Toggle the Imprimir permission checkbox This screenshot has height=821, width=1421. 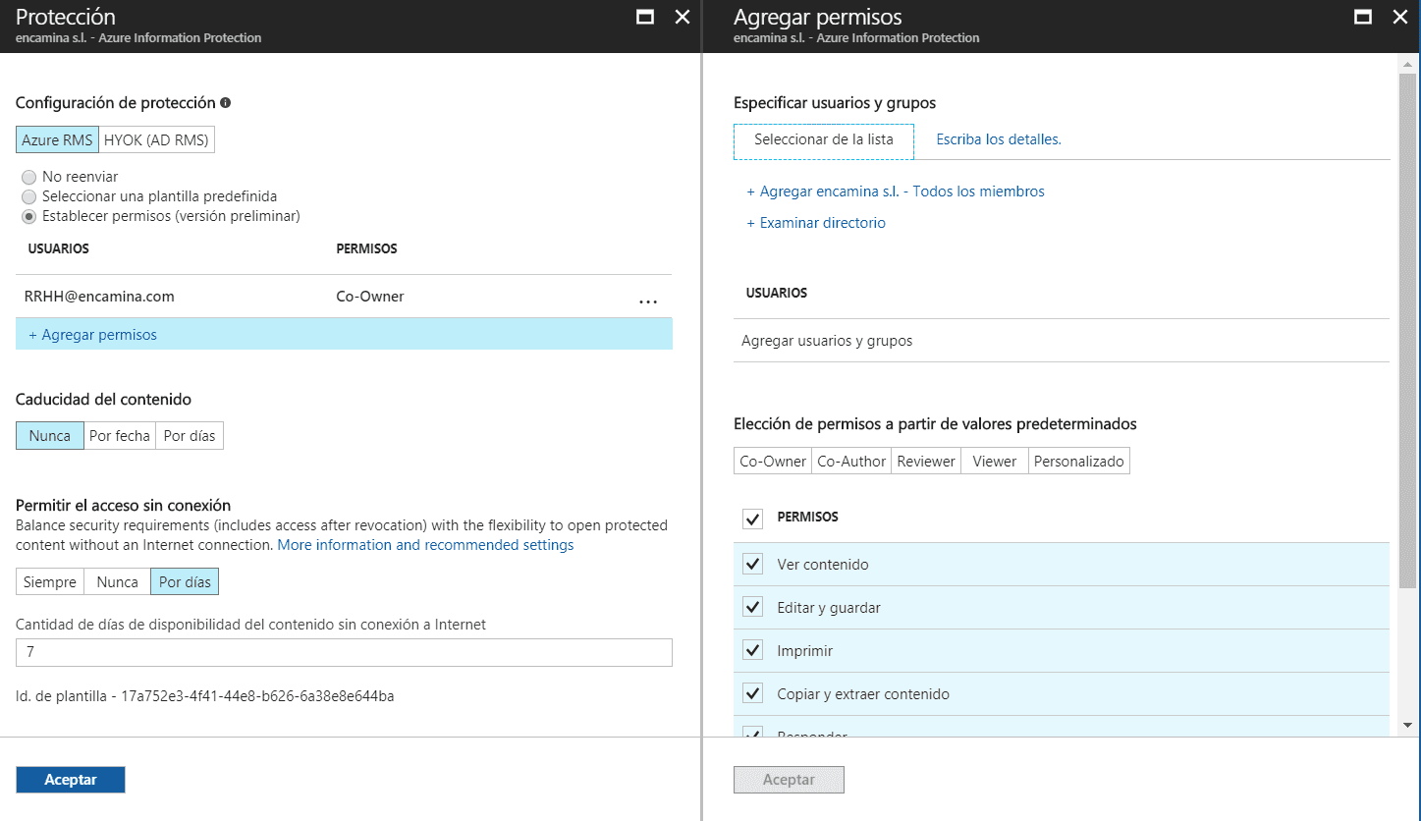tap(753, 650)
